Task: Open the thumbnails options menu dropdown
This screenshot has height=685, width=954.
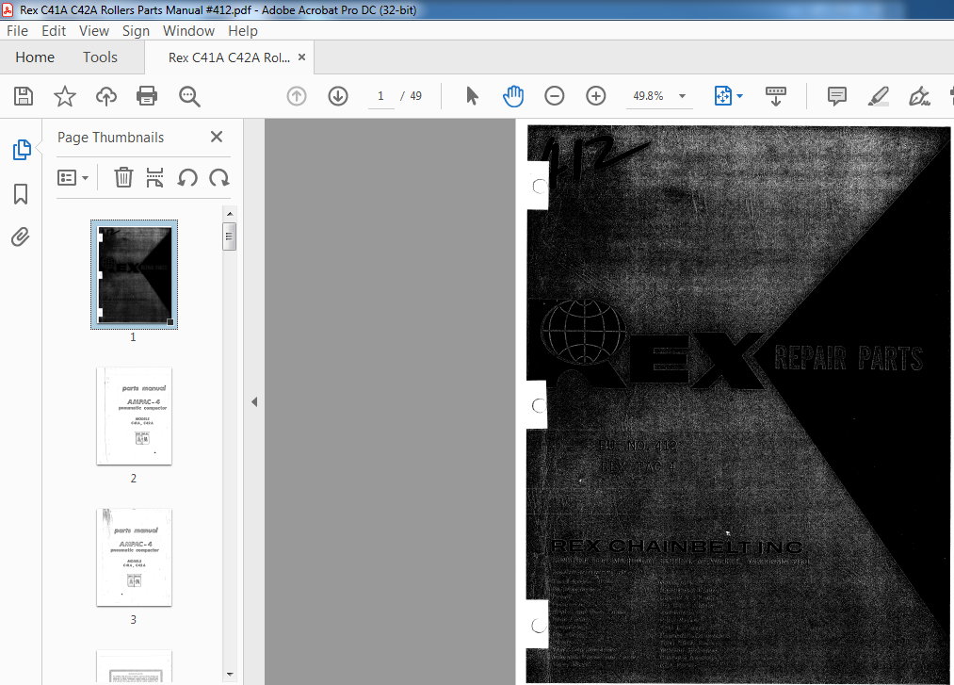Action: (x=73, y=178)
